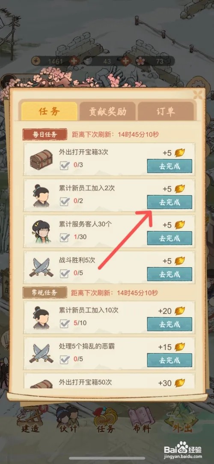Tick the checkbox for 外出打开宝箱3次
The width and height of the screenshot is (214, 464).
pos(65,165)
